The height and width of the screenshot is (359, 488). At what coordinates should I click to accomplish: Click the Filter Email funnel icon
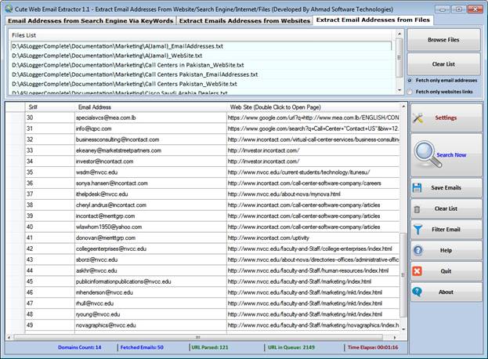click(x=418, y=230)
